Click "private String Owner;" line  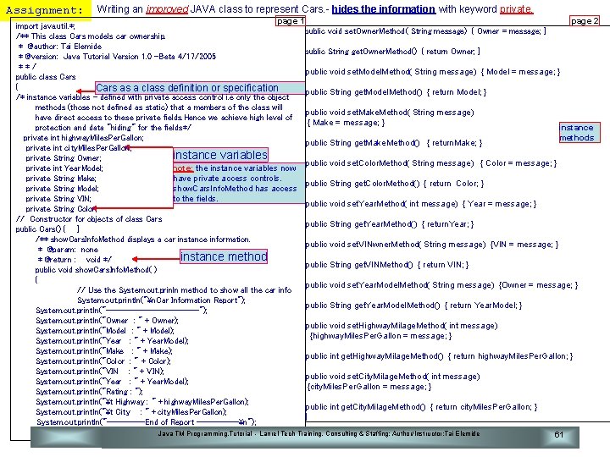coord(63,157)
